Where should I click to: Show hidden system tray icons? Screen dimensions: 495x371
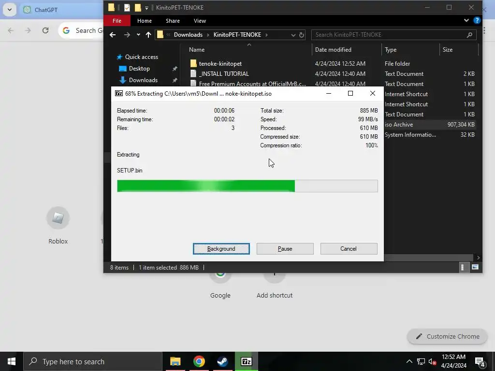409,361
